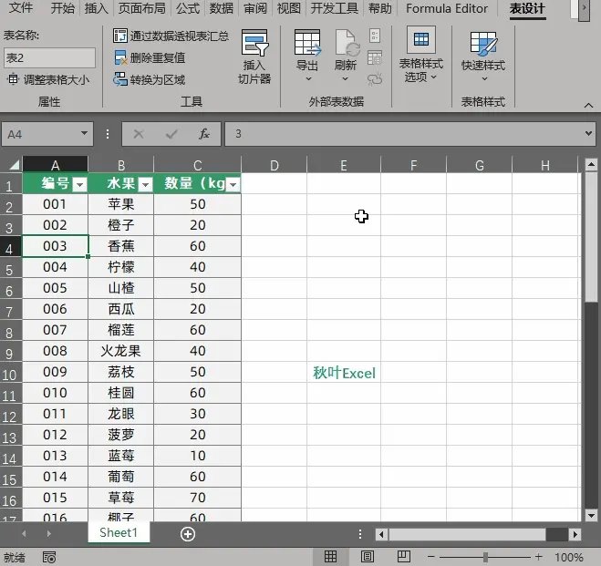601x566 pixels.
Task: Click the formula bar showing 3
Action: click(x=403, y=134)
